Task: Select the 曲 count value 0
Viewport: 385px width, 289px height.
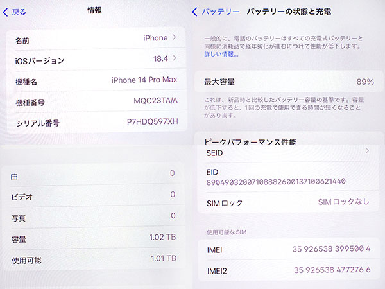Action: [x=173, y=173]
